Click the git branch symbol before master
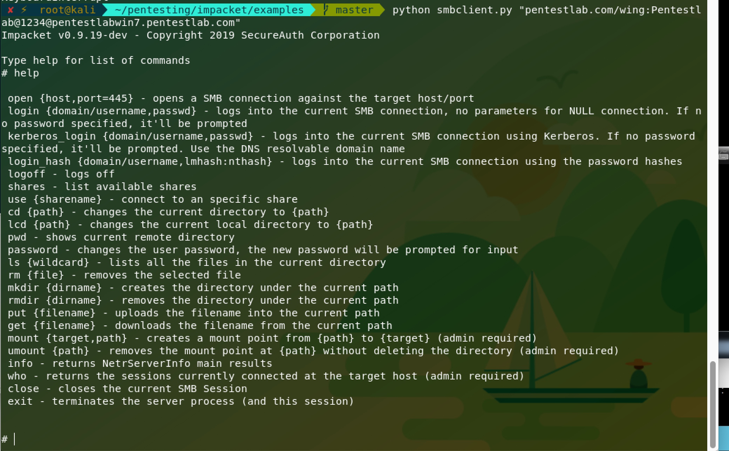The width and height of the screenshot is (729, 451). pyautogui.click(x=326, y=10)
